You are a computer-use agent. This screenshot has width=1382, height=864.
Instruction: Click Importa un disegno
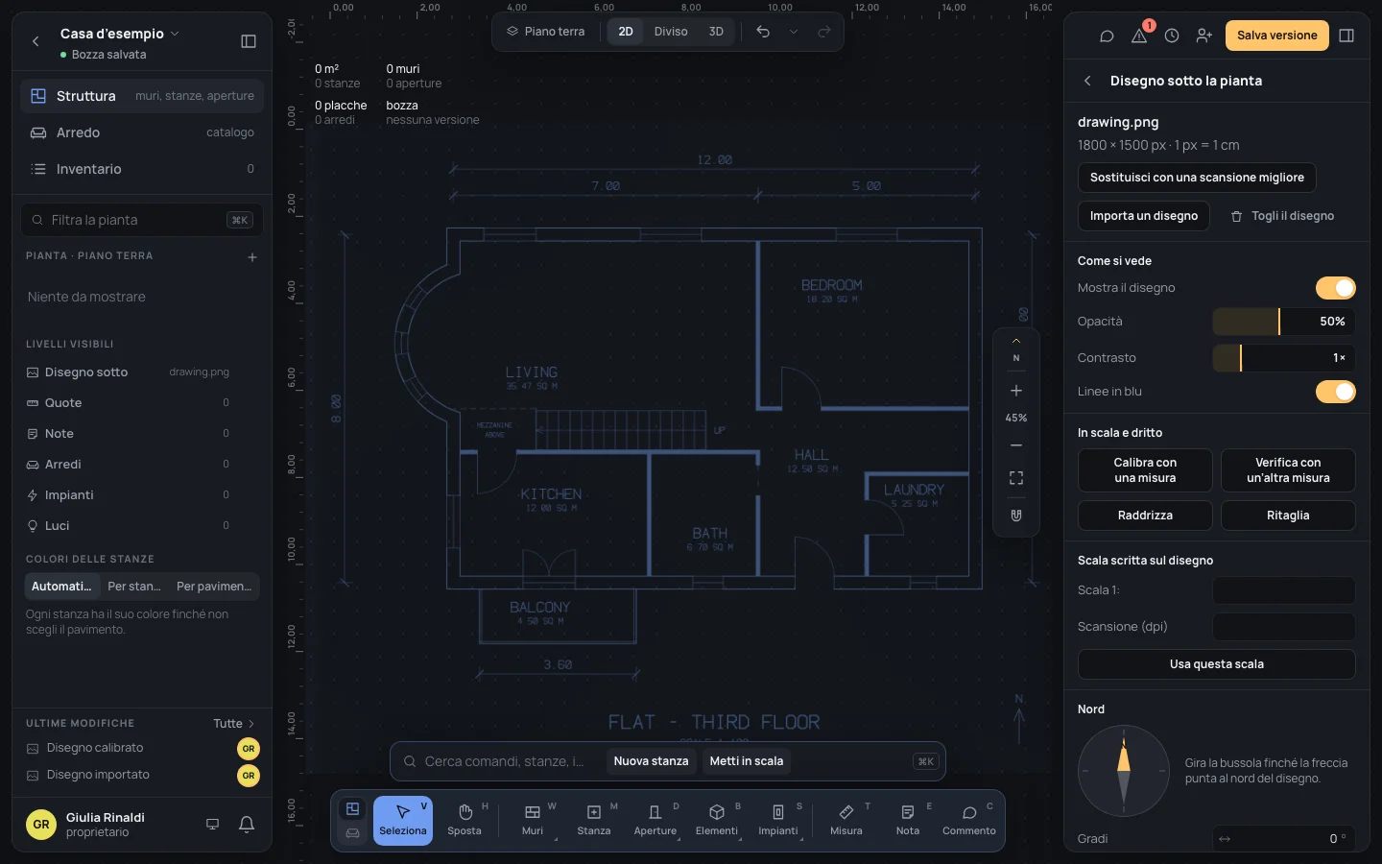pyautogui.click(x=1144, y=216)
